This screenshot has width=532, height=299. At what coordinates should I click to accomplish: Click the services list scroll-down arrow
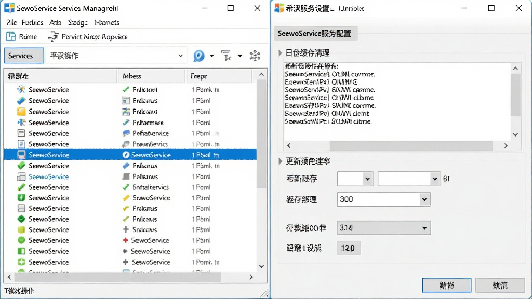tap(261, 266)
